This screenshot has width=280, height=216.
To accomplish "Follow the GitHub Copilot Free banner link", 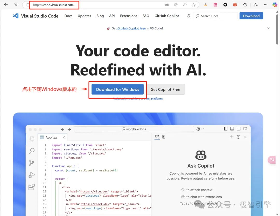I will (131, 28).
